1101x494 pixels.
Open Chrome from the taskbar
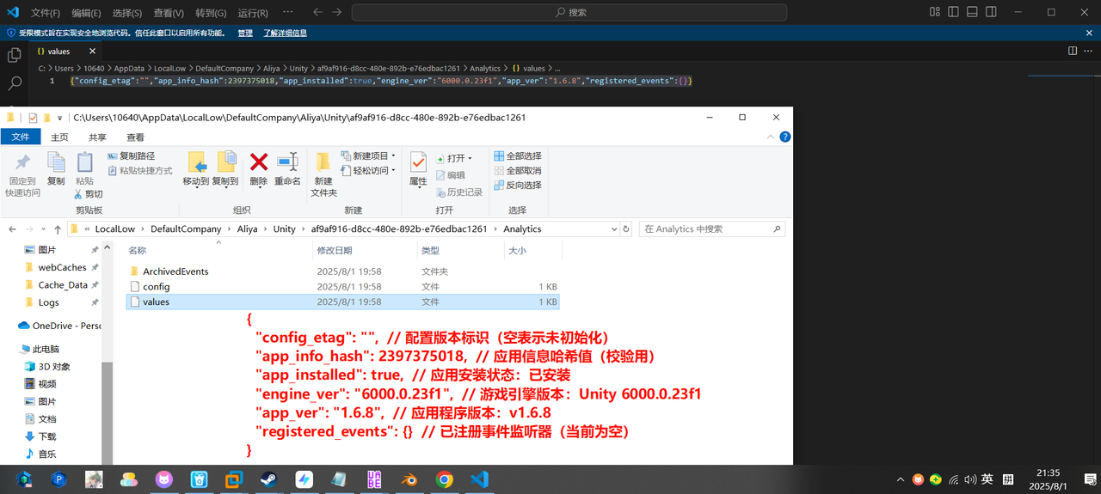[x=444, y=479]
